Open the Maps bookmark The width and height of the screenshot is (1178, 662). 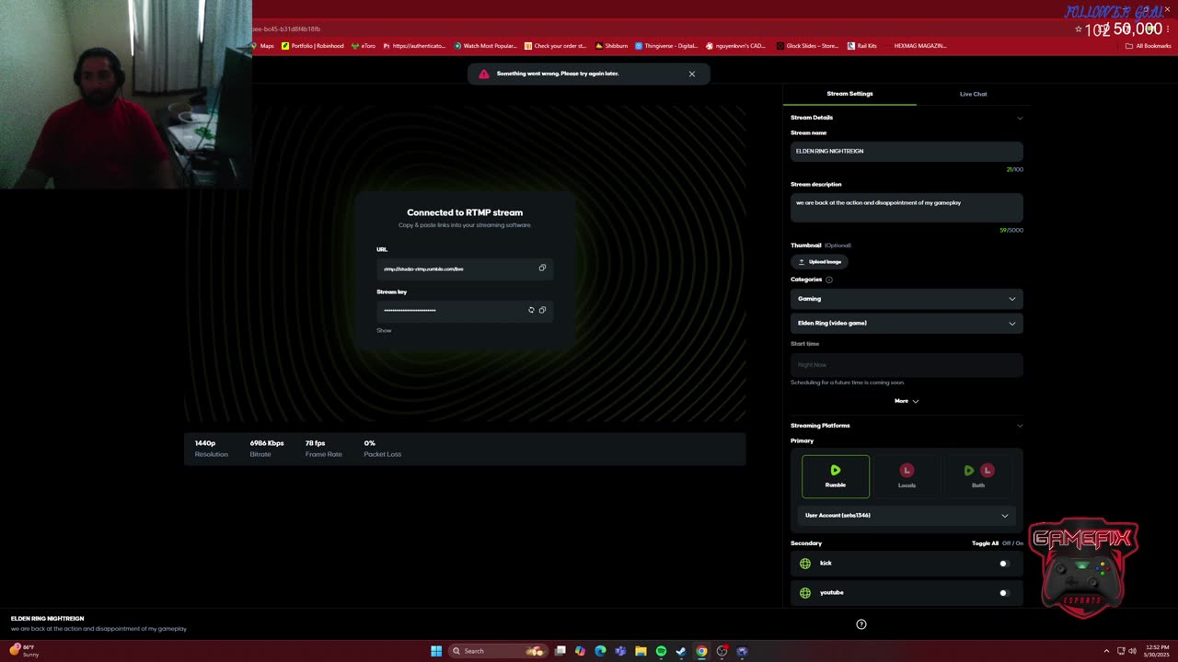(262, 46)
